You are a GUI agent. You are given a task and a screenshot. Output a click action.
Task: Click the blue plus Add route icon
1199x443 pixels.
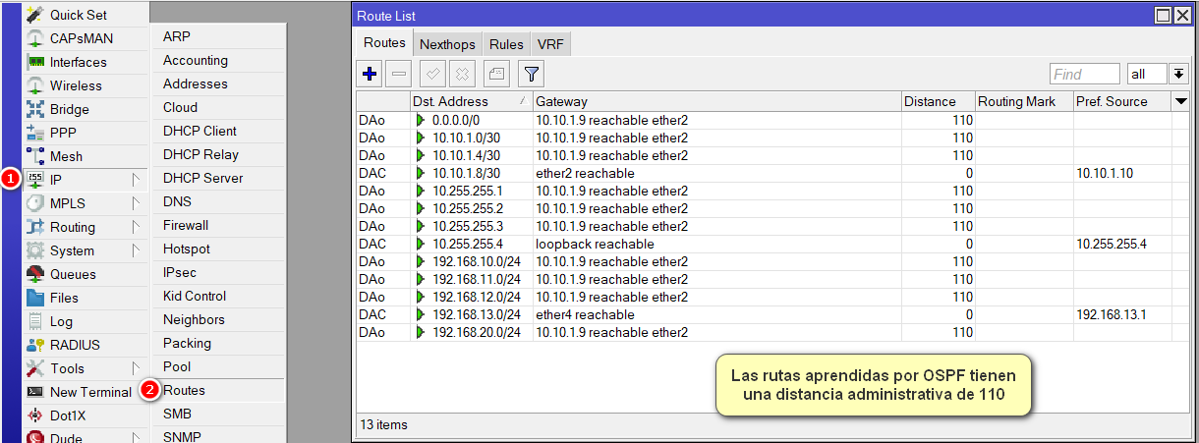coord(371,74)
